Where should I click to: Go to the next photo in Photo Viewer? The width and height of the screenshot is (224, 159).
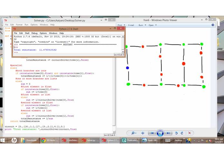click(168, 133)
